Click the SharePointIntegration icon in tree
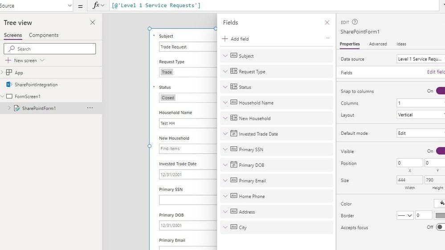The image size is (445, 250). click(9, 85)
